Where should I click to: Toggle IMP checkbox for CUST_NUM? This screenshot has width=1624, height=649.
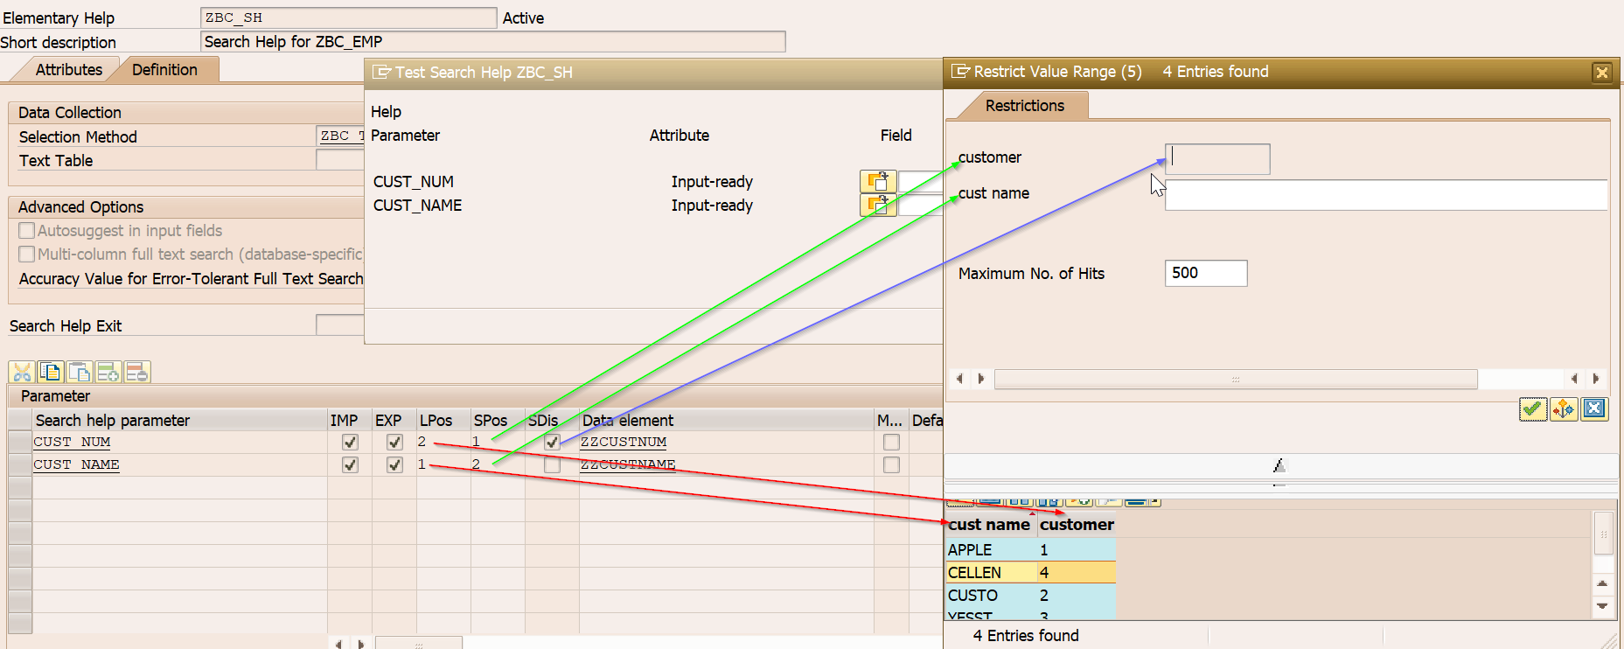(350, 443)
